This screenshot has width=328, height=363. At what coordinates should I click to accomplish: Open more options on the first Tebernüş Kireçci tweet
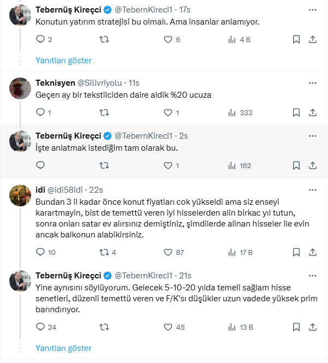click(x=313, y=10)
